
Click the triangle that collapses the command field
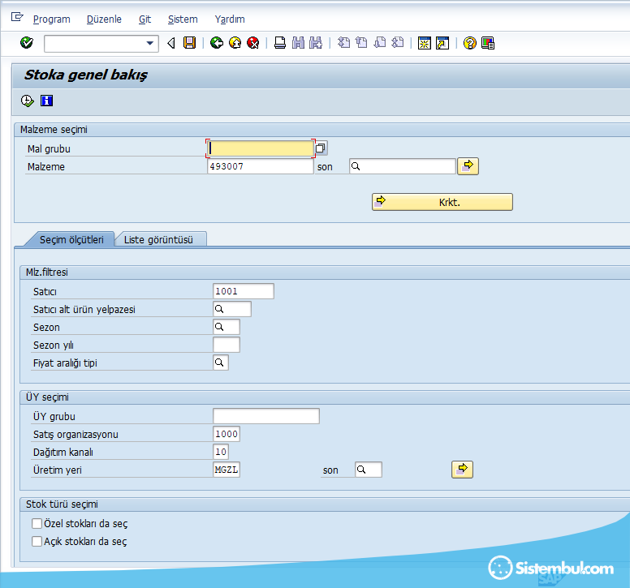coord(171,43)
